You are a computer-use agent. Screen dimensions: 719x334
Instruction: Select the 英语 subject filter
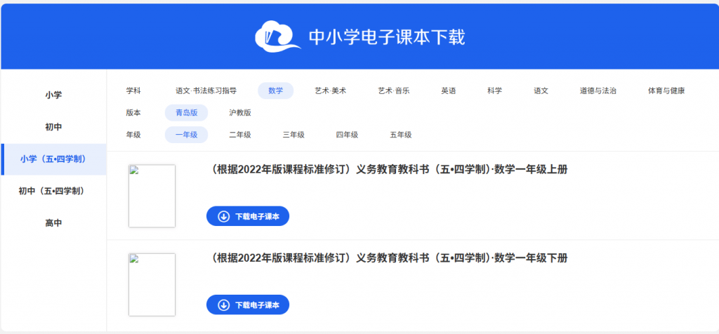click(x=448, y=91)
